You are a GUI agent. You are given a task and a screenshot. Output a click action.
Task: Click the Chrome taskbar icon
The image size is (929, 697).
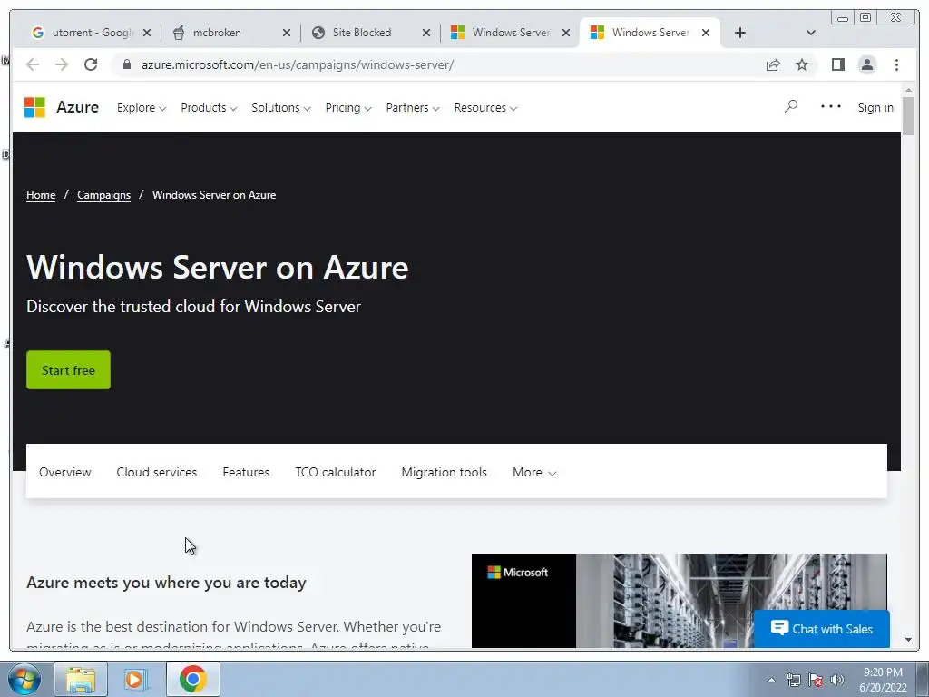tap(193, 679)
